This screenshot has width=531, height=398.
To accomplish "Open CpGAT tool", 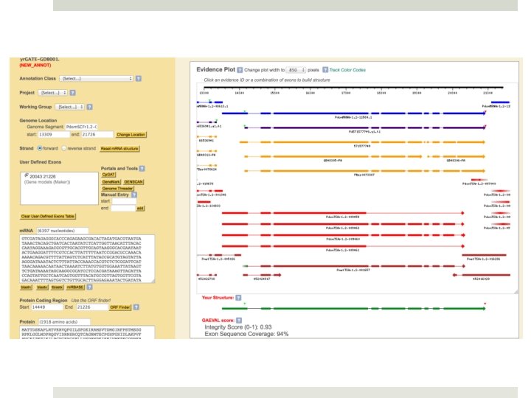I will click(x=108, y=175).
